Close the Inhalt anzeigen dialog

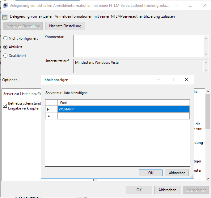click(187, 80)
